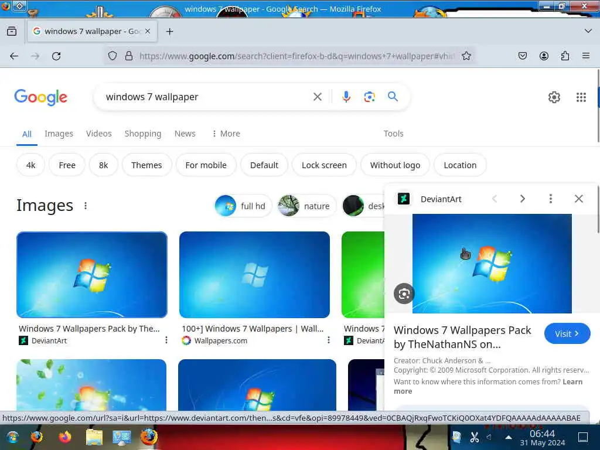Switch to the News tab
The height and width of the screenshot is (450, 600).
coord(185,134)
